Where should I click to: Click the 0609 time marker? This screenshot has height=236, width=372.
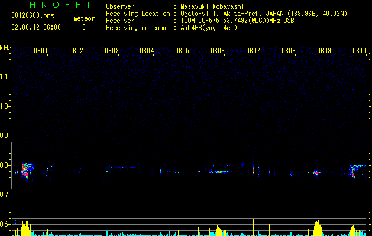(x=324, y=51)
